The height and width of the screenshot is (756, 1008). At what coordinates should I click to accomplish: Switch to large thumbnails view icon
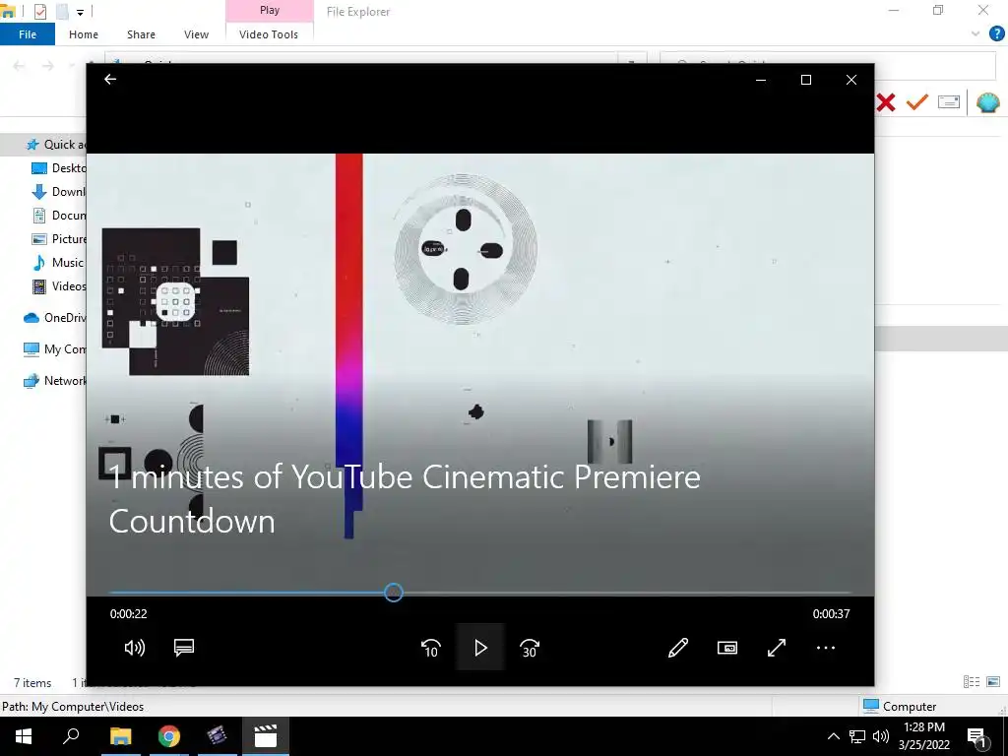pyautogui.click(x=993, y=682)
